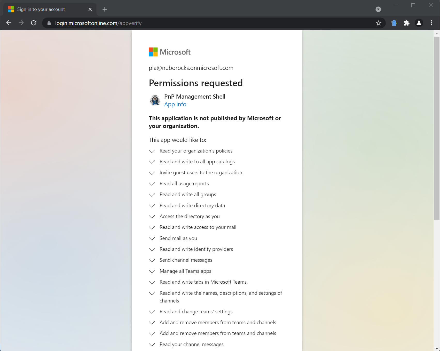
Task: Go back using the browser back arrow
Action: click(x=9, y=23)
